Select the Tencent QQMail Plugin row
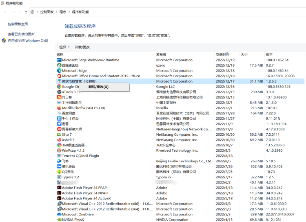This screenshot has height=222, width=306. click(180, 156)
